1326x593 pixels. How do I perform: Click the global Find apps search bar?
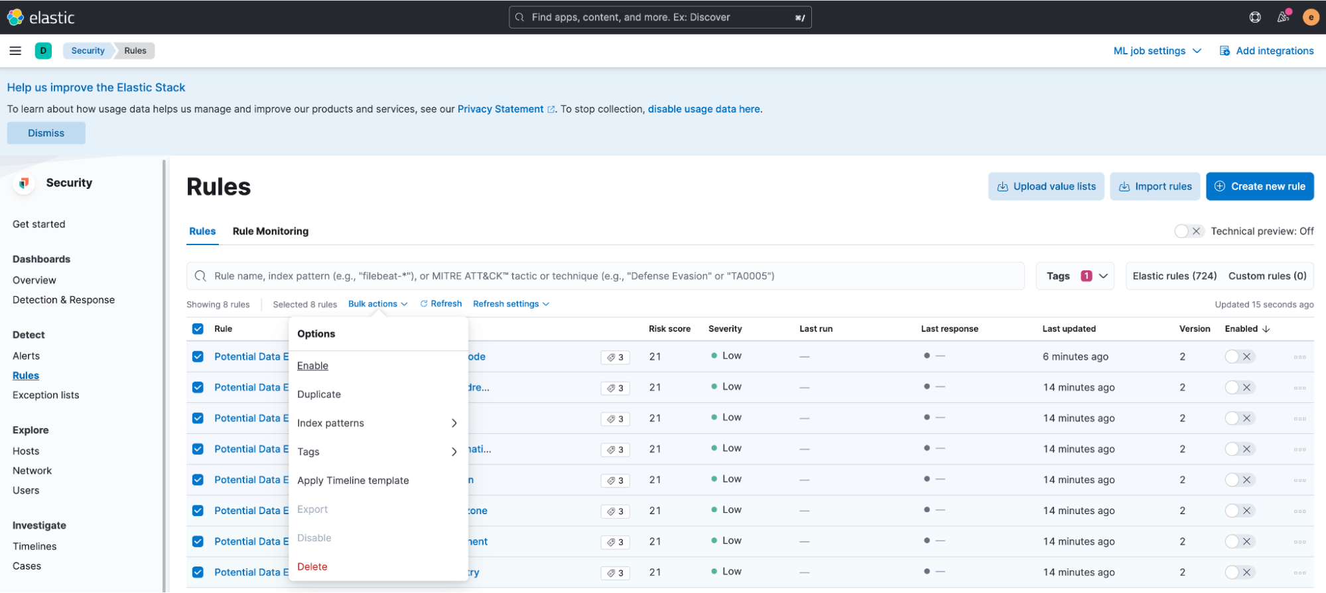pos(660,17)
